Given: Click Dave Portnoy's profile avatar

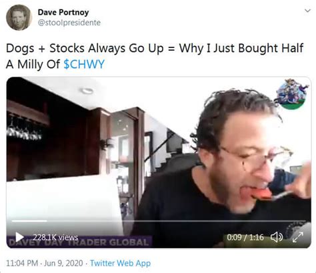Looking at the screenshot, I should (19, 17).
